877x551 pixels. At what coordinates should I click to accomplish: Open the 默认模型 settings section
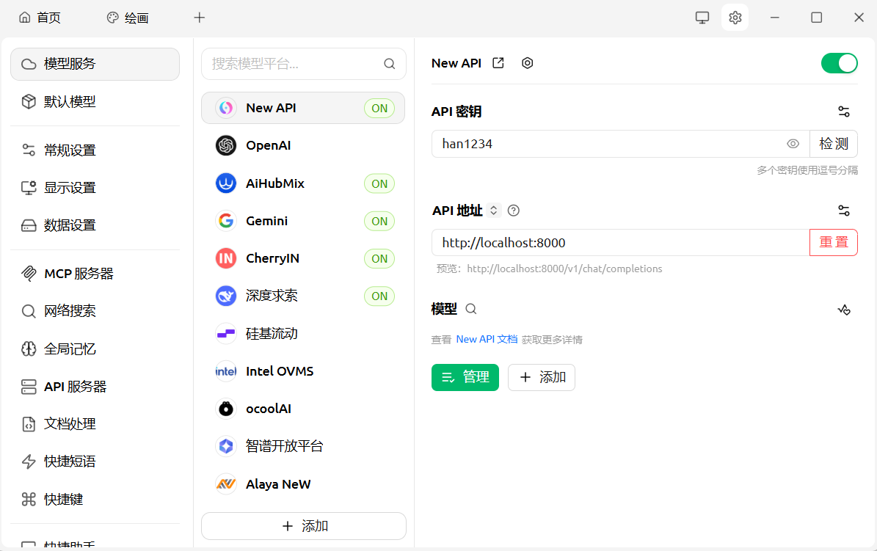point(95,102)
